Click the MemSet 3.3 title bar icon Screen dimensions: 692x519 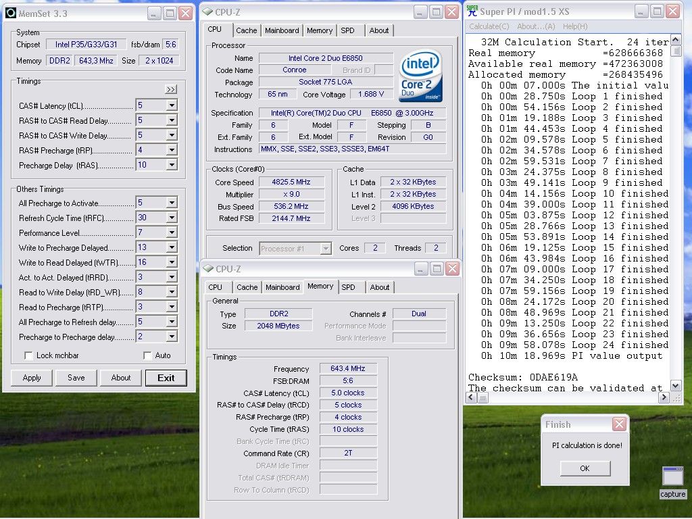[x=11, y=14]
